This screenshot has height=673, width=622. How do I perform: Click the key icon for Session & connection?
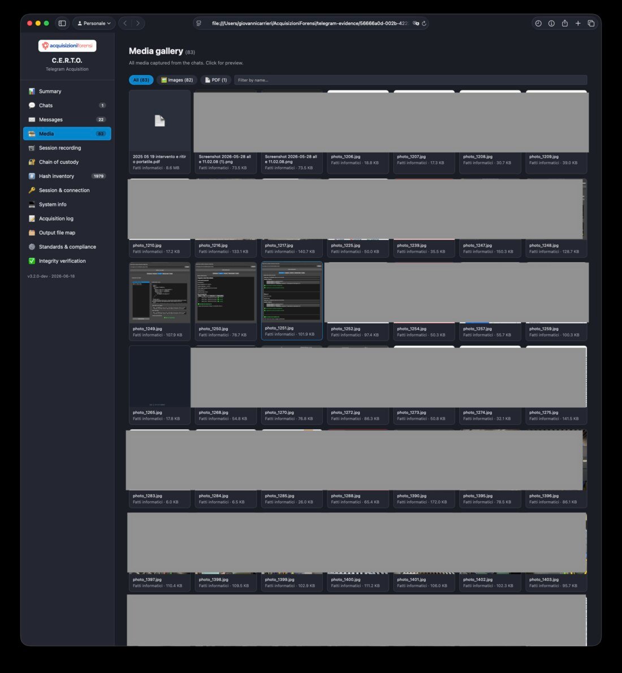(32, 190)
